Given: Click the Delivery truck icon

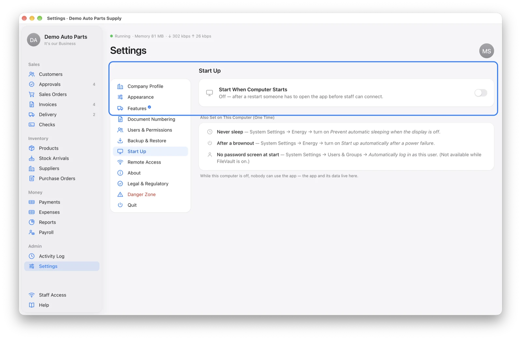Looking at the screenshot, I should tap(32, 115).
